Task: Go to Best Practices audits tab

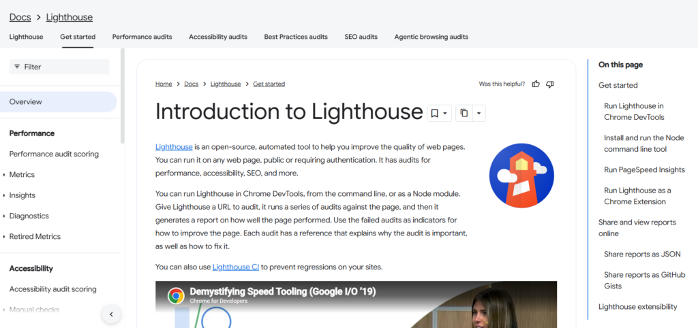Action: (296, 37)
